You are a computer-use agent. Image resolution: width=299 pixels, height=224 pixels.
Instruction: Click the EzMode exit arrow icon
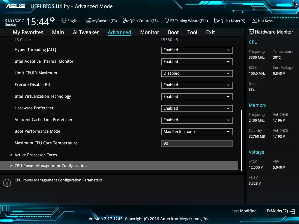pos(292,211)
